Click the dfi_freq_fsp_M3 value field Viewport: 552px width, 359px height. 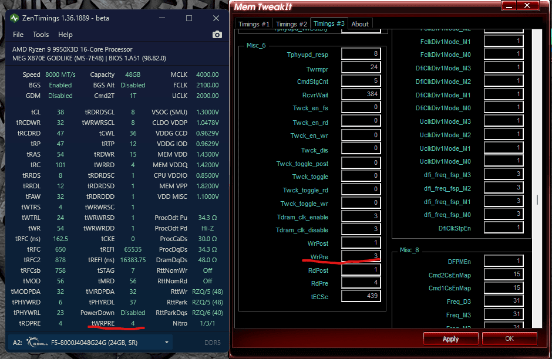tap(504, 174)
